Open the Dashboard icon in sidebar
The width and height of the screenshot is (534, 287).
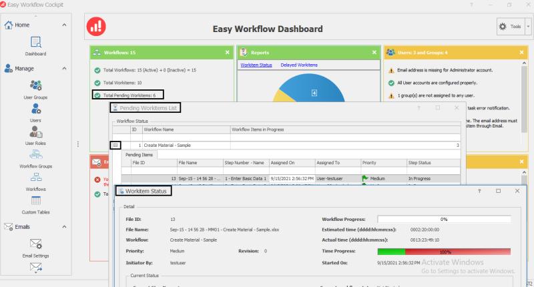point(35,44)
